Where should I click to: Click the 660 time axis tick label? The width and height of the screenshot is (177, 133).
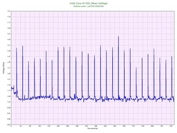(152, 126)
